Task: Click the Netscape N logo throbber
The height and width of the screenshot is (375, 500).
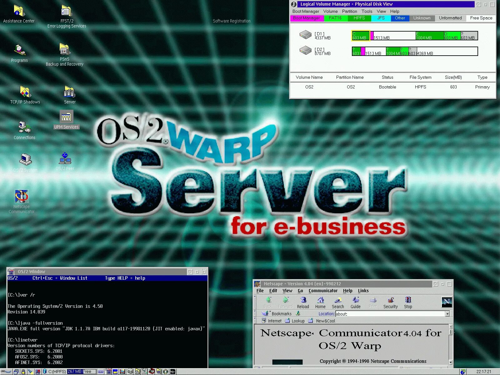Action: click(x=447, y=302)
